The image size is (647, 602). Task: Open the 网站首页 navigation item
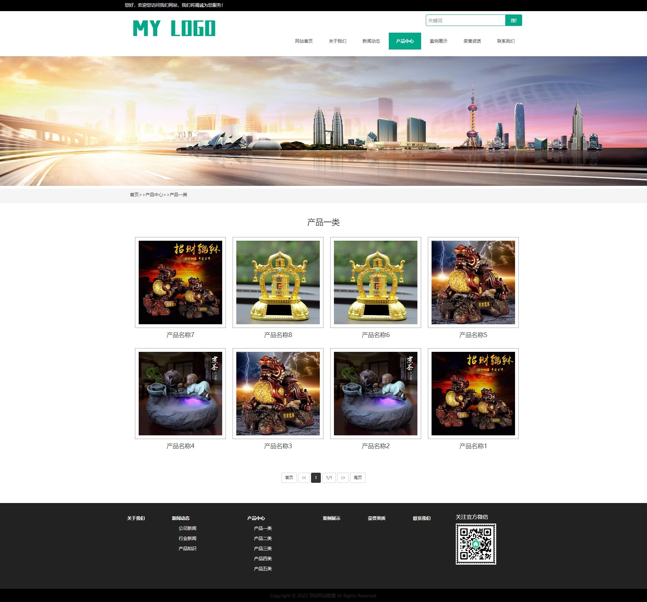(304, 41)
